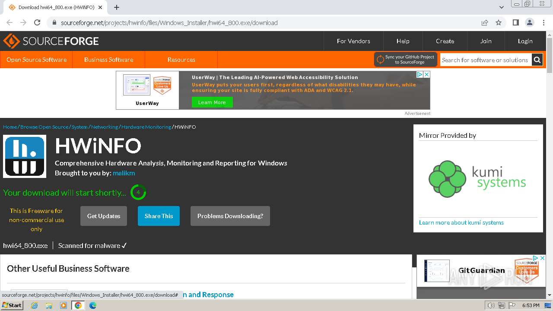Bookmark this page with the star icon
Viewport: 553px width, 311px height.
pyautogui.click(x=499, y=22)
